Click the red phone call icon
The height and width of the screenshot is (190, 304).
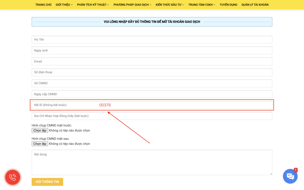(x=12, y=177)
